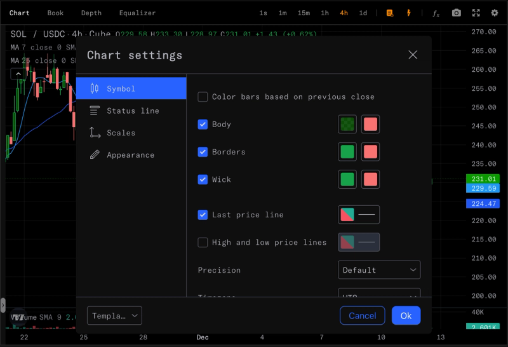This screenshot has width=508, height=347.
Task: Select the 4h timeframe
Action: 344,13
